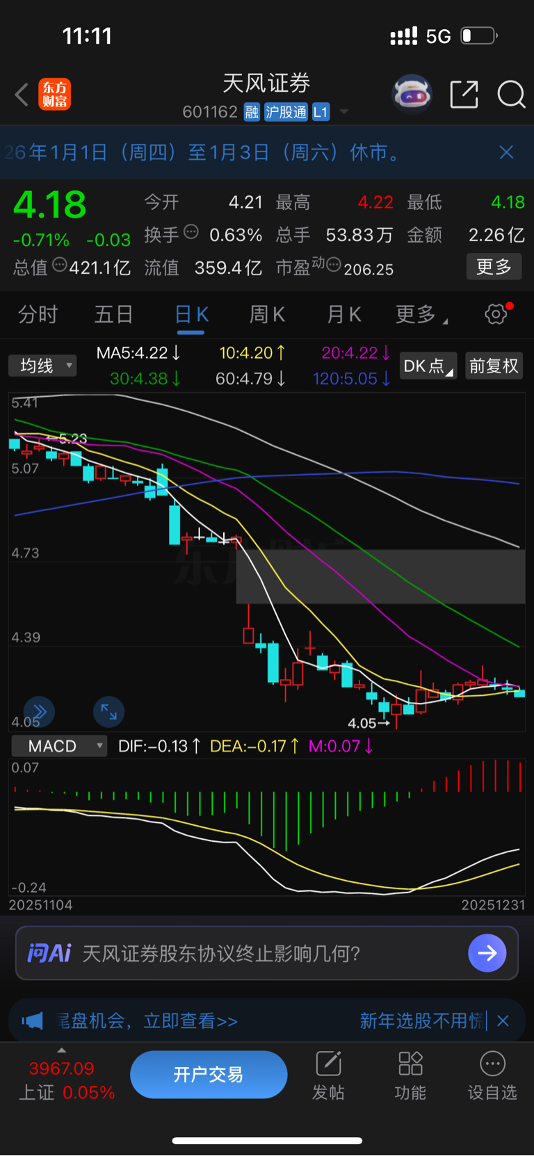534x1156 pixels.
Task: Select the 日K tab
Action: 191,315
